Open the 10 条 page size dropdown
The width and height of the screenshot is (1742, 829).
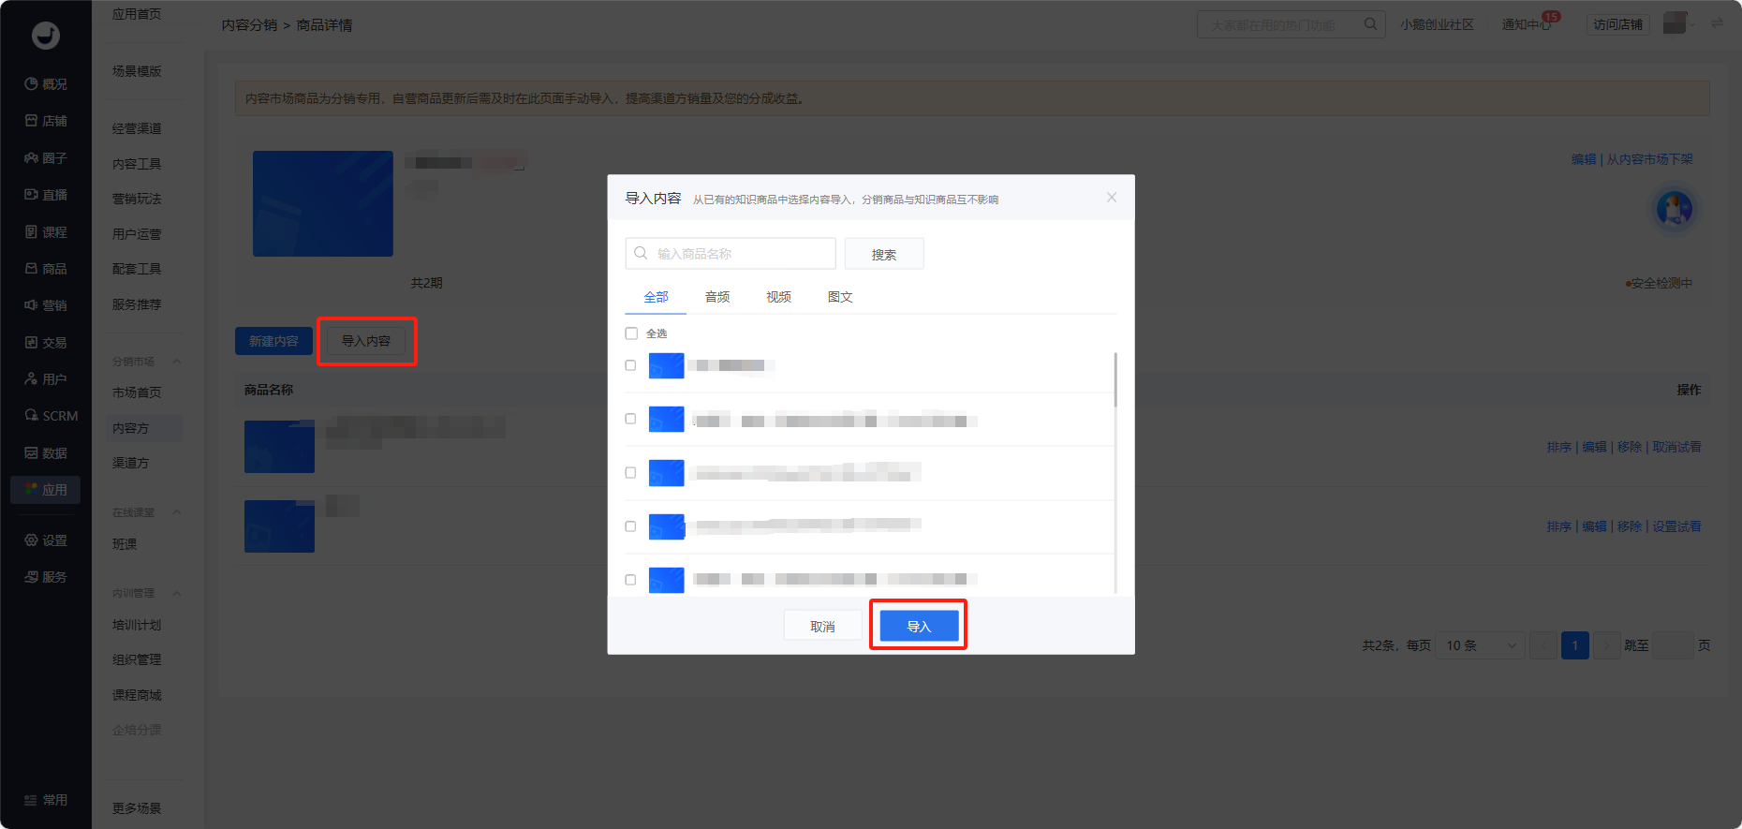pyautogui.click(x=1481, y=645)
